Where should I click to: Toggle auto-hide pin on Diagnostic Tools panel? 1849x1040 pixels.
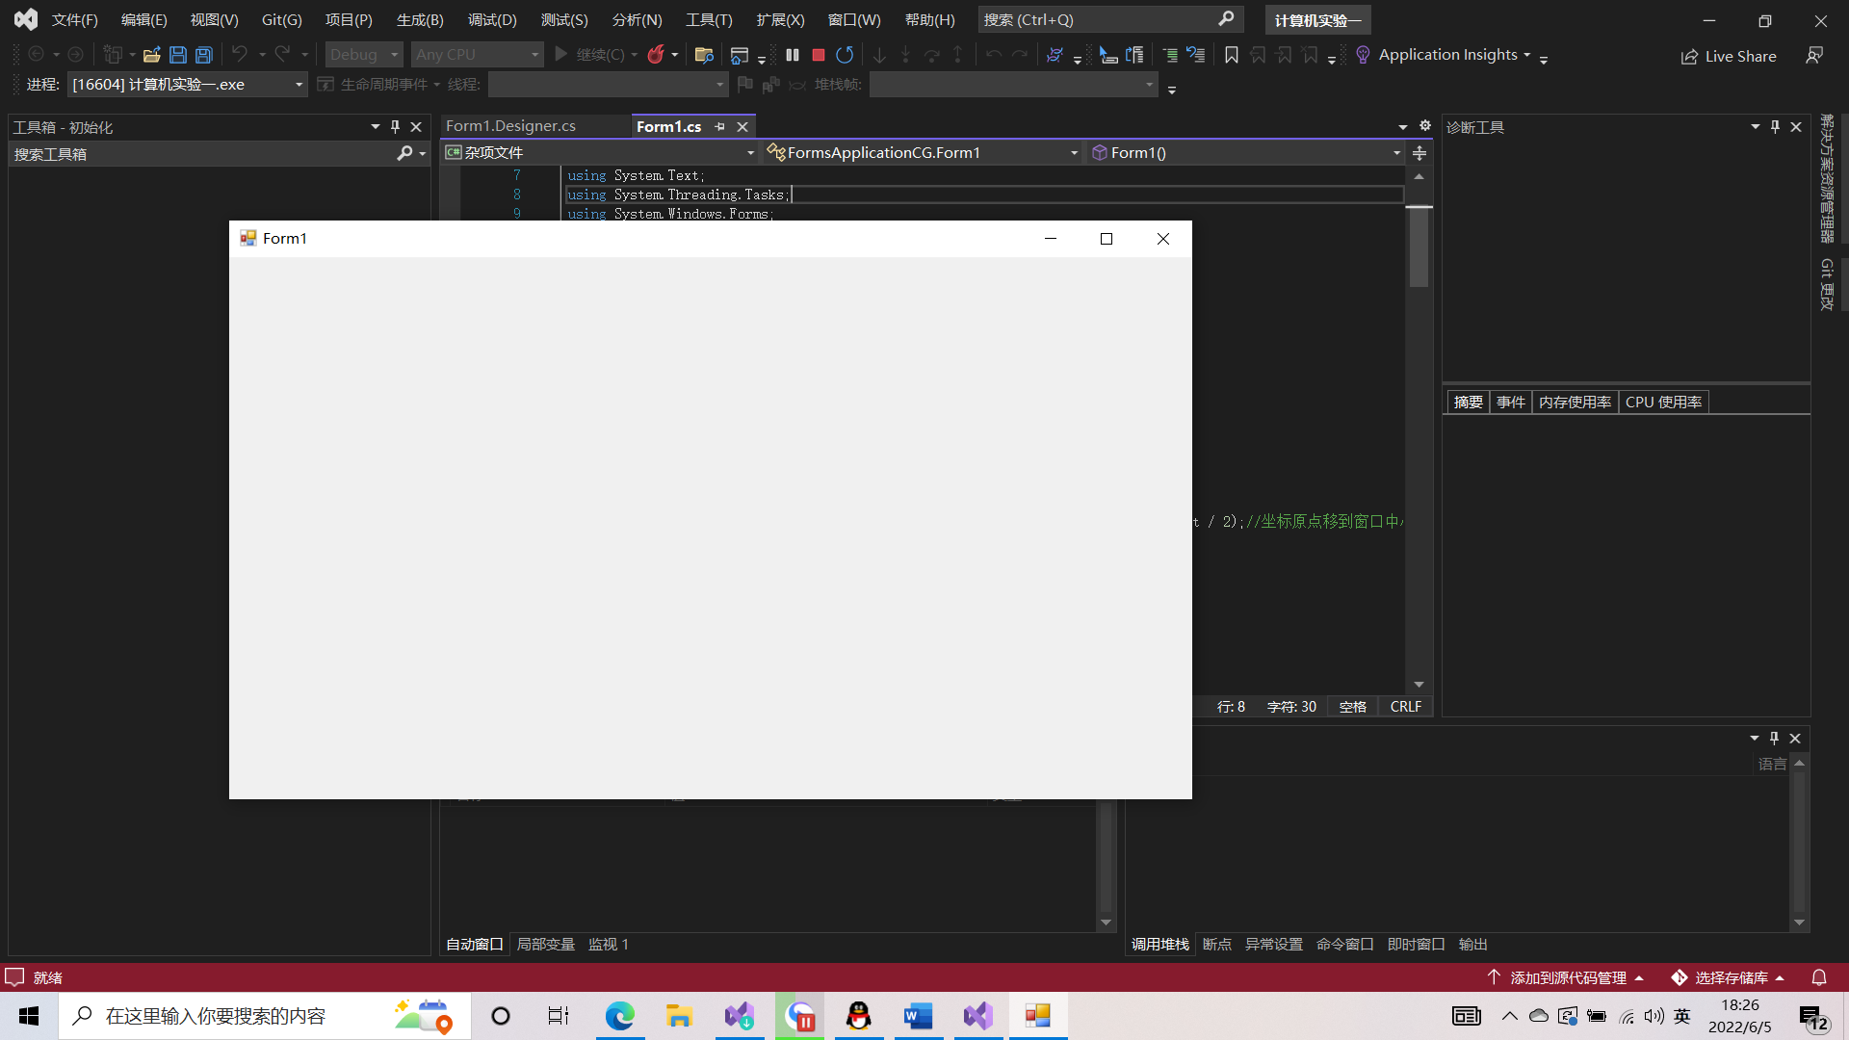click(x=1775, y=126)
